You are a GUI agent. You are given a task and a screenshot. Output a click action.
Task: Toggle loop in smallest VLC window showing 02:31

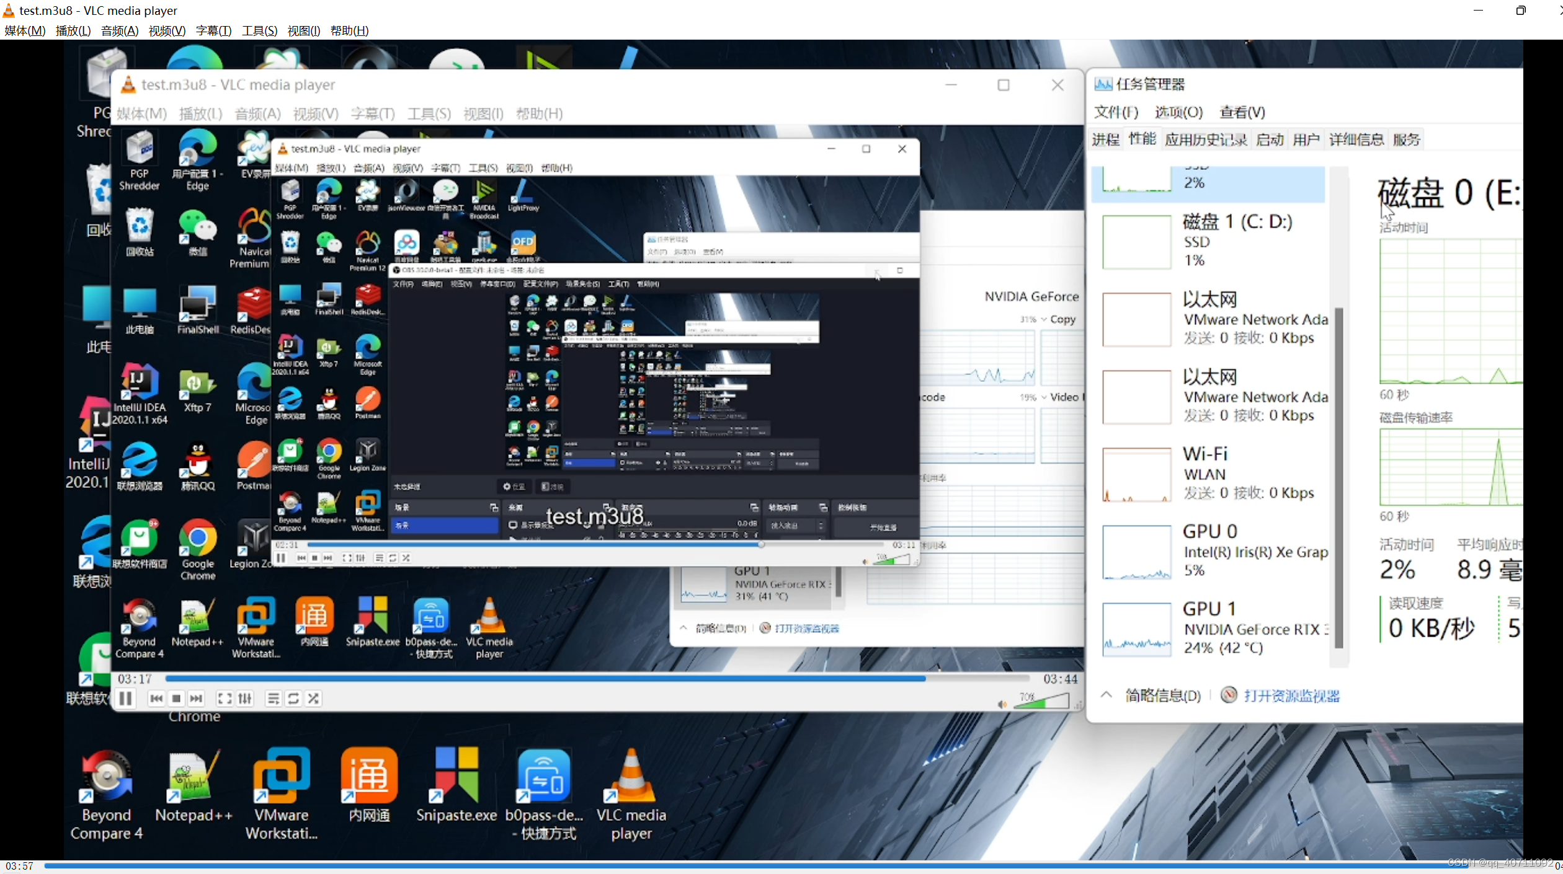click(x=393, y=558)
